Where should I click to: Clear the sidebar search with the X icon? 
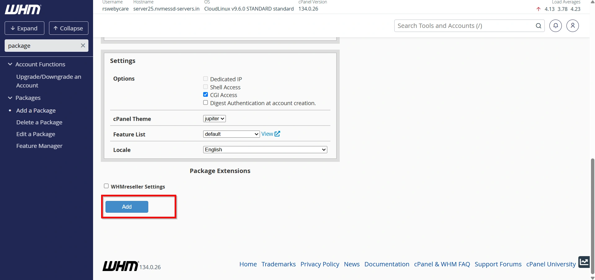83,46
